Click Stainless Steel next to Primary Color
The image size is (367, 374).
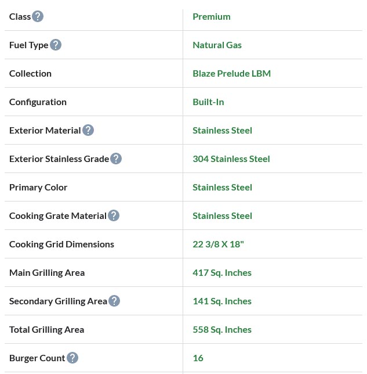[x=223, y=187]
